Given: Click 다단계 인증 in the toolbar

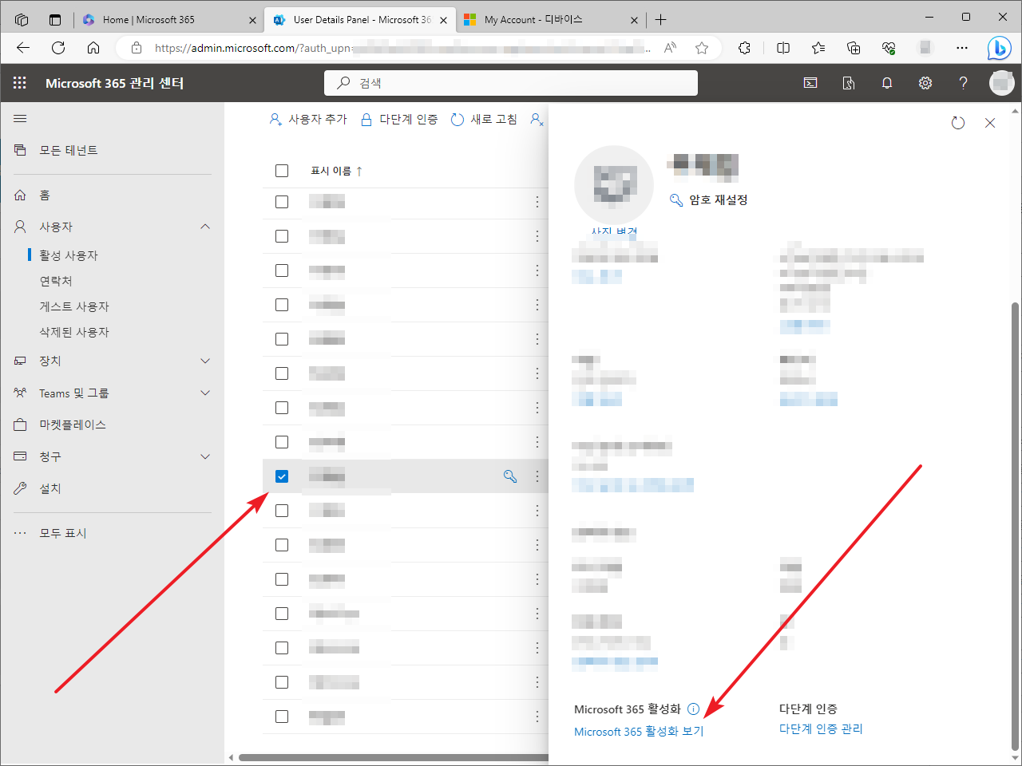Looking at the screenshot, I should [399, 120].
